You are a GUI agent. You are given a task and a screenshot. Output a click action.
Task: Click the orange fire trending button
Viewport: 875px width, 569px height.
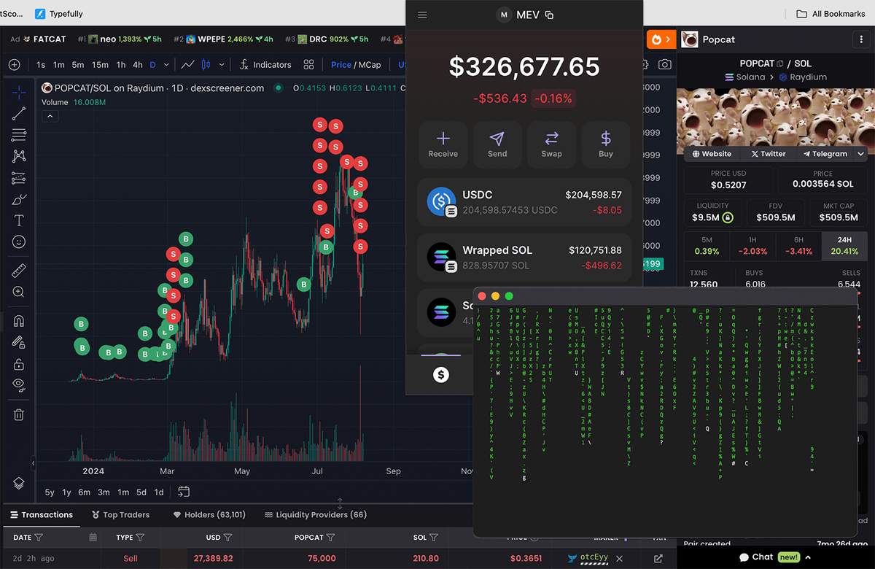[x=661, y=39]
